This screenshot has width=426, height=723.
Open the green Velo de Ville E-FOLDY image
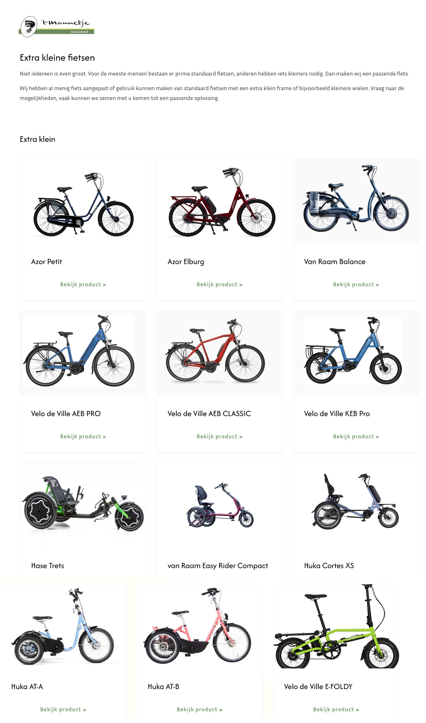click(336, 626)
